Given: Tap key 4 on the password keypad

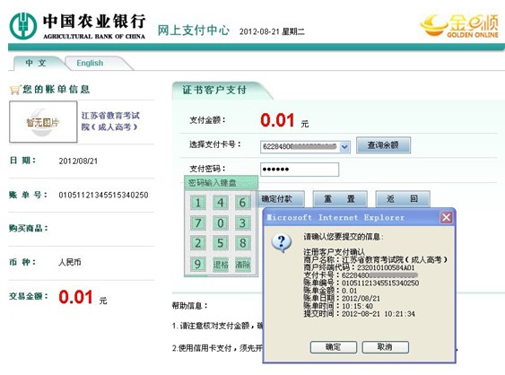Looking at the screenshot, I should coord(221,203).
